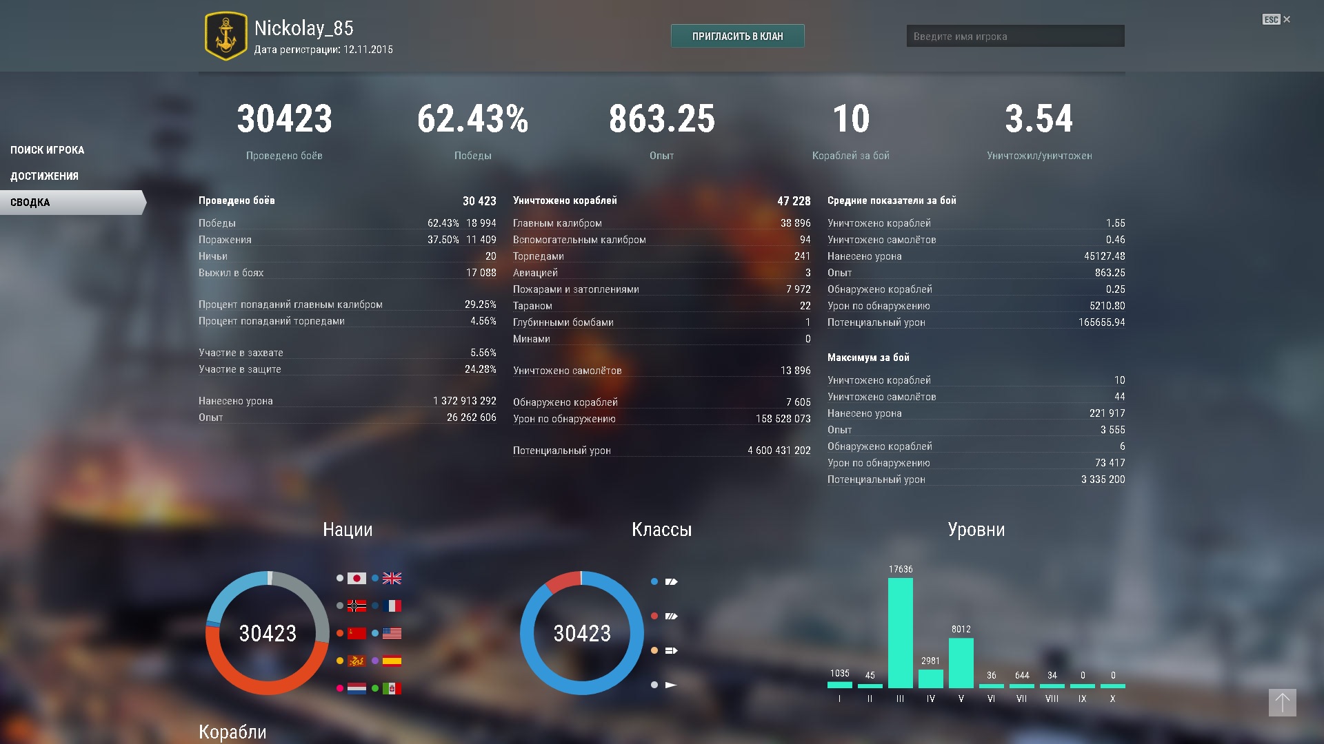Viewport: 1324px width, 744px height.
Task: Click the ПРИГЛАСИТЬ В КЛАН button
Action: pyautogui.click(x=737, y=36)
